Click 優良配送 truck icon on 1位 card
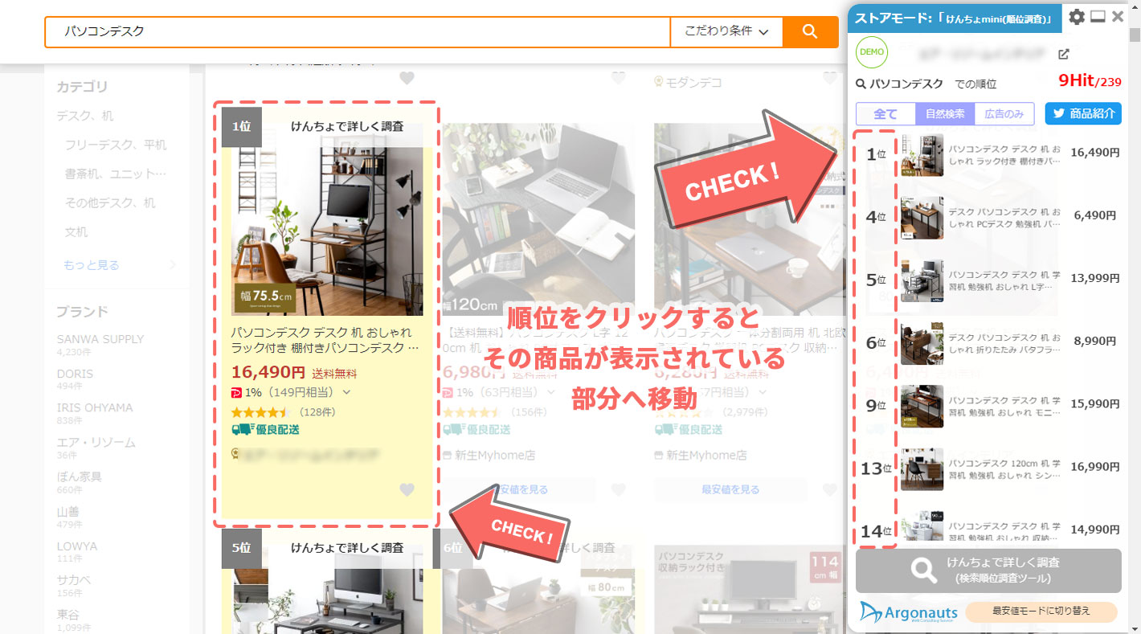The image size is (1141, 634). coord(241,430)
